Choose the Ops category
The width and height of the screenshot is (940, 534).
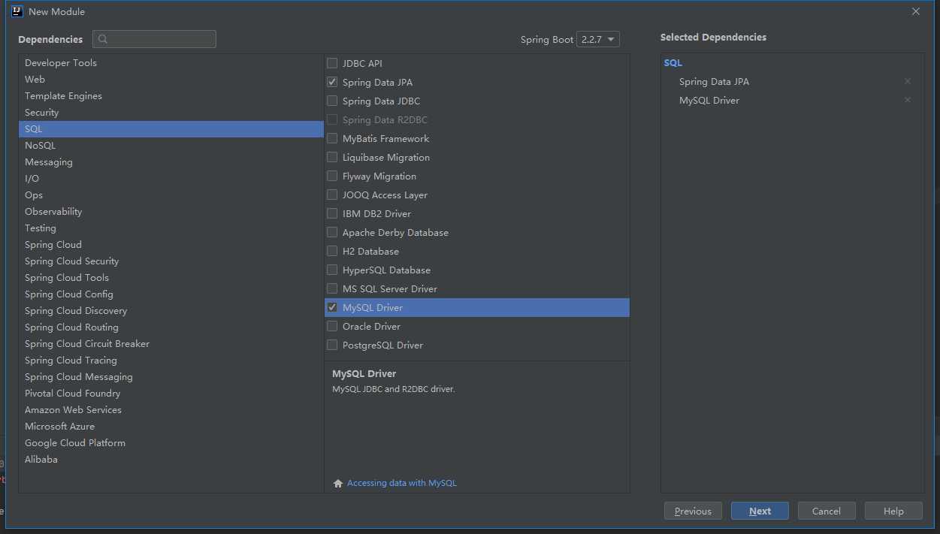pos(171,195)
